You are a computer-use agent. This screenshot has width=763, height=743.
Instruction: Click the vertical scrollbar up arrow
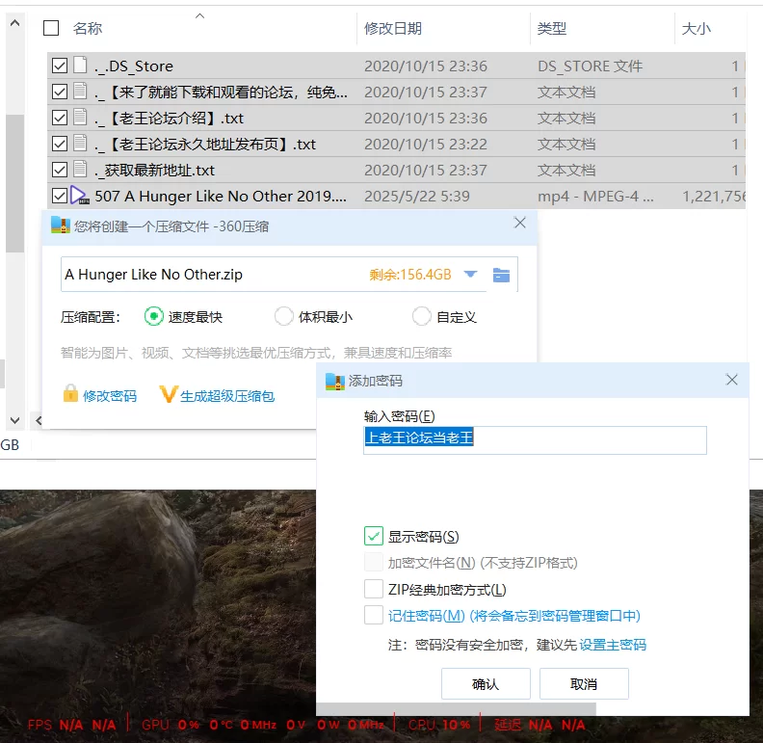pyautogui.click(x=14, y=23)
